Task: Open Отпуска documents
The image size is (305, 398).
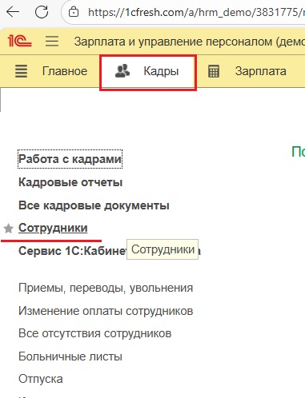Action: coord(41,379)
